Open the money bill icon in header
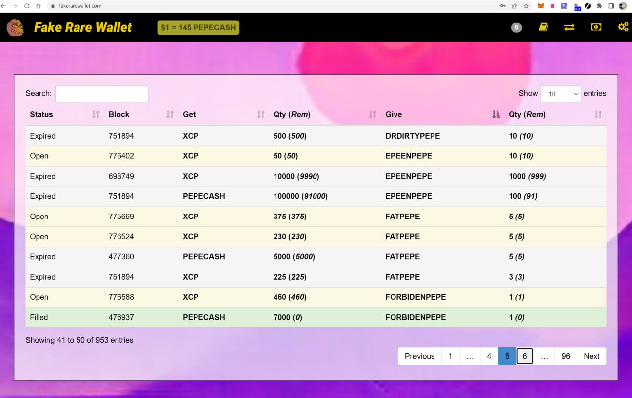Viewport: 632px width, 398px height. pos(596,27)
